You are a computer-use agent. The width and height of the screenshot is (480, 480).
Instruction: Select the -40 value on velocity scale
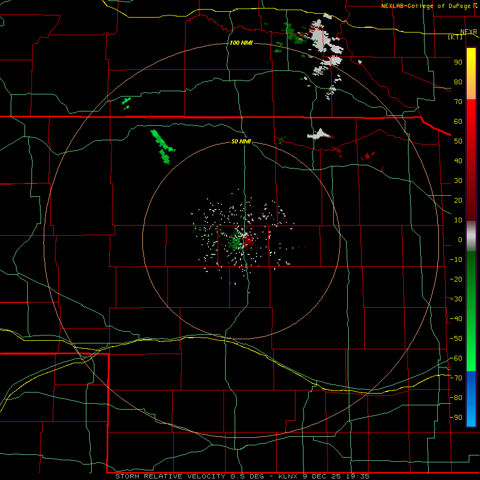[x=456, y=319]
